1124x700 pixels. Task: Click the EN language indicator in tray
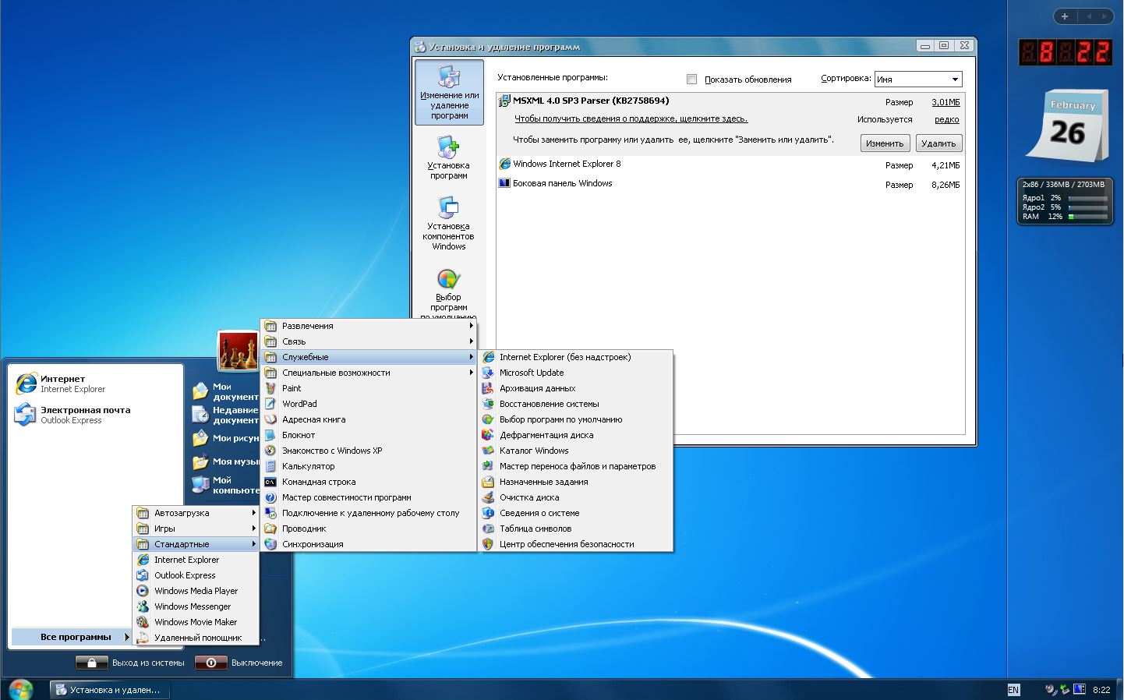1013,689
